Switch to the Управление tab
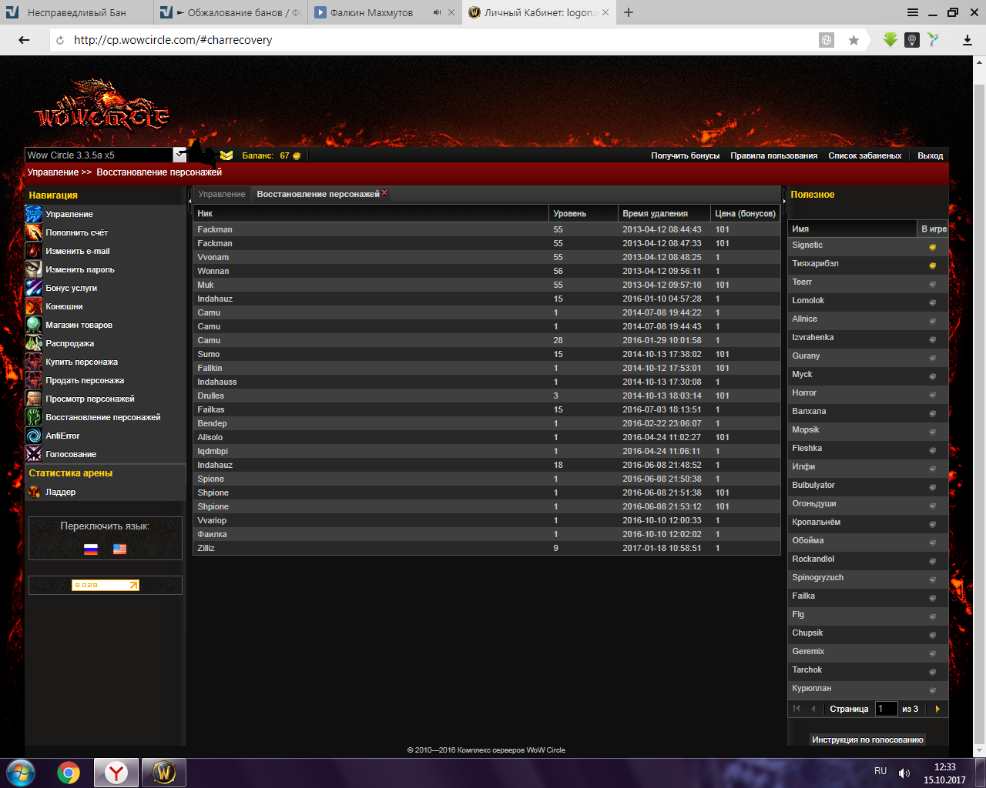The width and height of the screenshot is (986, 788). click(x=222, y=194)
